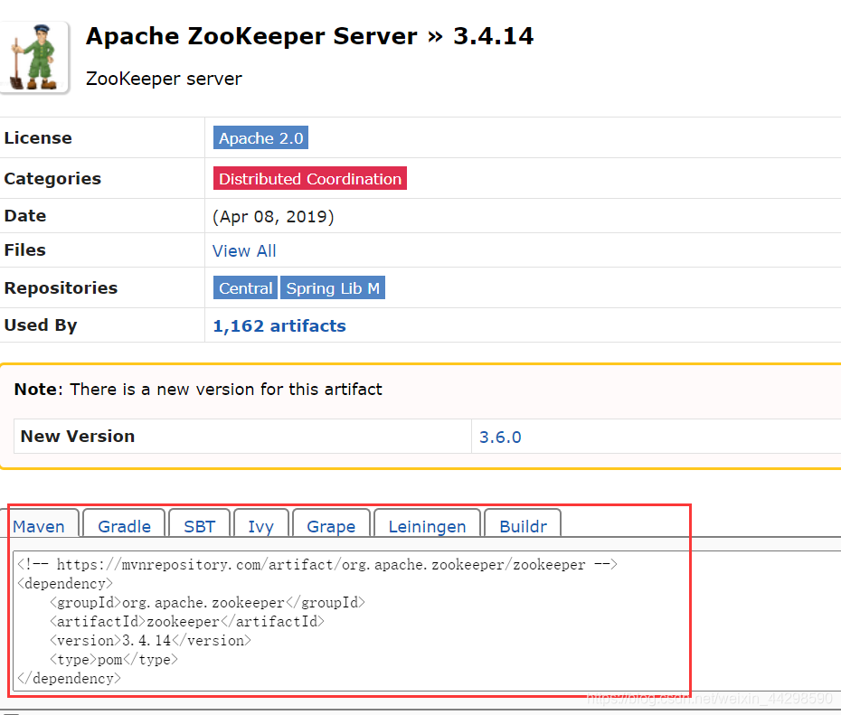This screenshot has height=715, width=841.
Task: Click the Used By row label
Action: click(41, 325)
